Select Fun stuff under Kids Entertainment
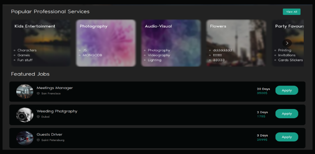The height and width of the screenshot is (154, 315). (x=25, y=60)
